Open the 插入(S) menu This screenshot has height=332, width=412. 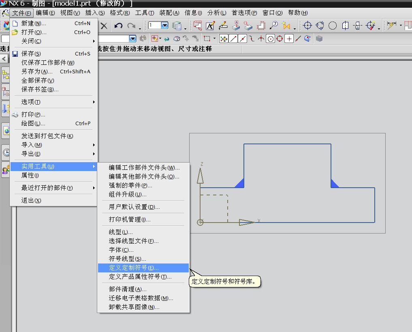point(95,13)
